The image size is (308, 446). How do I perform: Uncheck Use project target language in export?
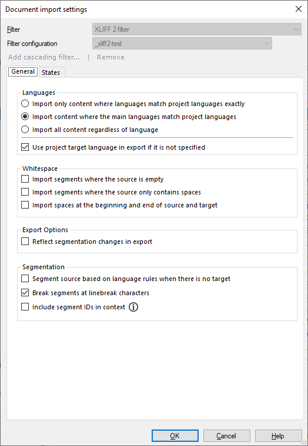point(25,147)
